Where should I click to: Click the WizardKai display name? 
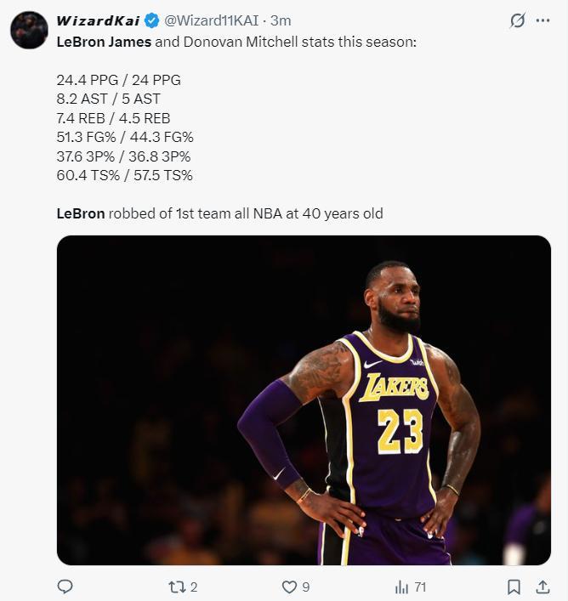tap(98, 20)
